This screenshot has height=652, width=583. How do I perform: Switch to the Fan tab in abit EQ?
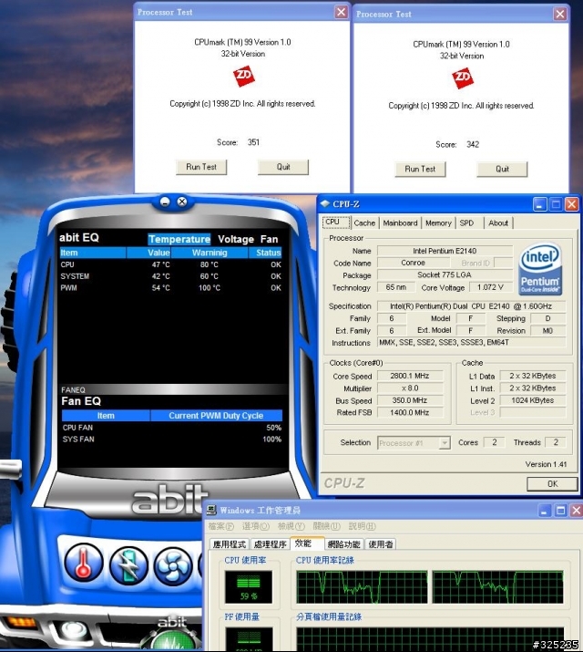coord(269,239)
